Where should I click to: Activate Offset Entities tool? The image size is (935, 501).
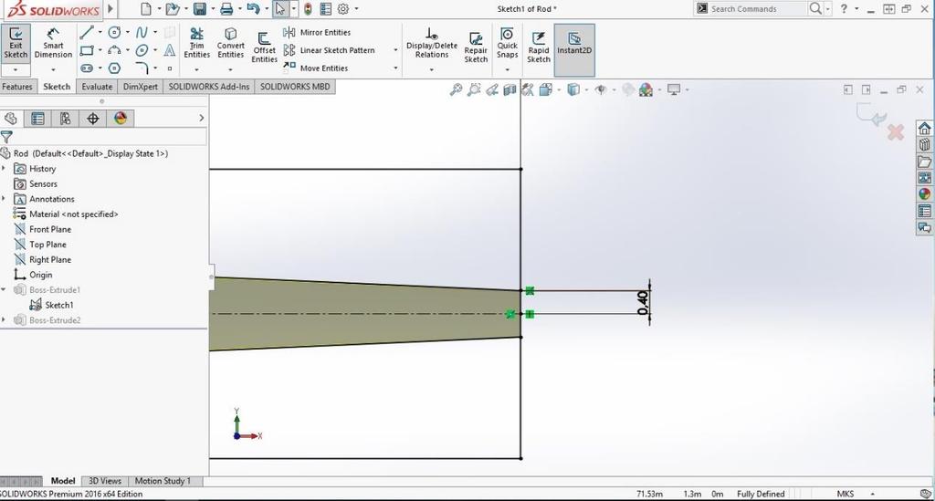264,47
